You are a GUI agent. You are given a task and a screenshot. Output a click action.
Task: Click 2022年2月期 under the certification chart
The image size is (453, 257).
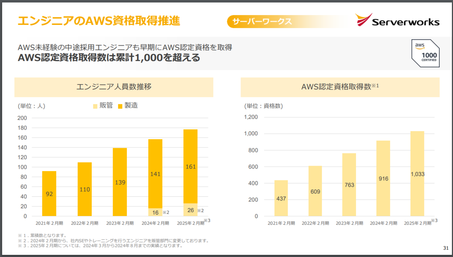(x=315, y=223)
